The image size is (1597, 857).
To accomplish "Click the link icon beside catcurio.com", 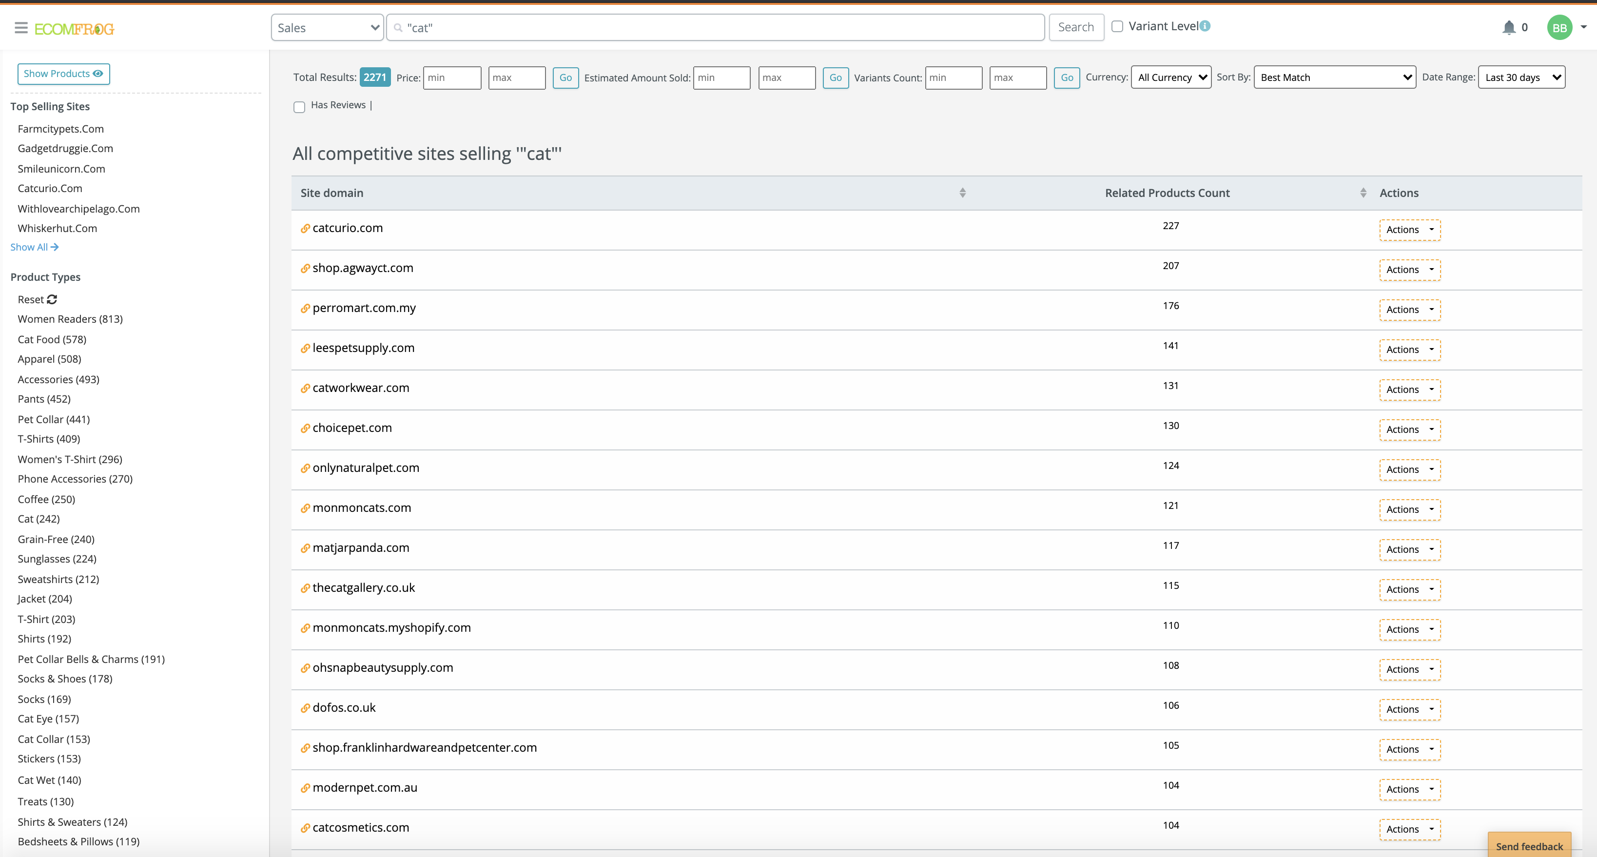I will [304, 228].
